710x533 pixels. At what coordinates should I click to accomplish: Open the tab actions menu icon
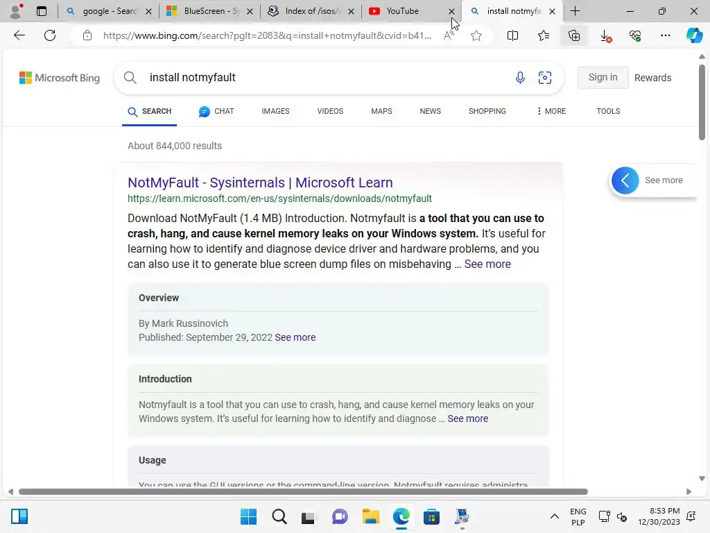(x=42, y=11)
